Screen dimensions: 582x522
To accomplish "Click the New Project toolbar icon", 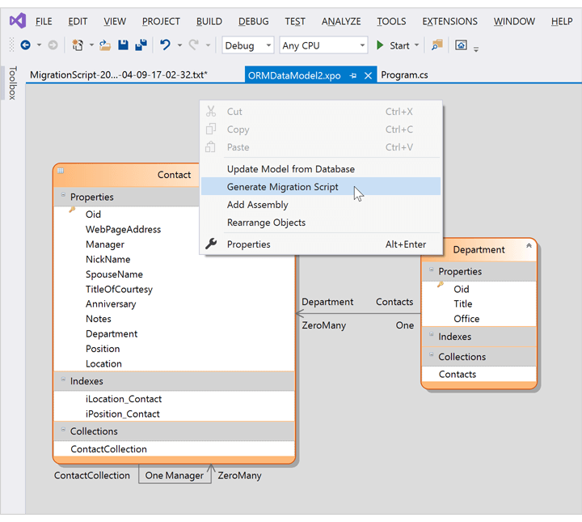I will coord(78,46).
